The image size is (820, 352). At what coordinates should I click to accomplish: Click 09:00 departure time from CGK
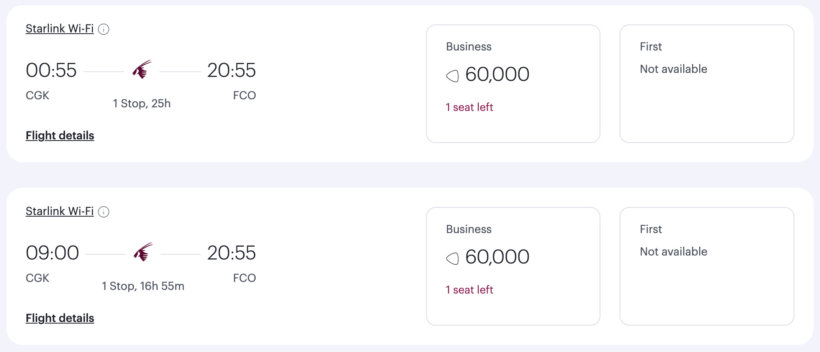[52, 253]
